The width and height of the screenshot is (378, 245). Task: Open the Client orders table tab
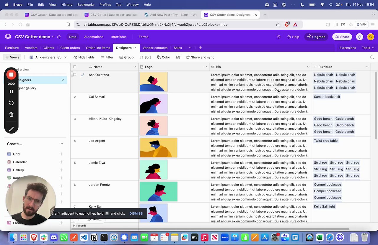point(70,48)
